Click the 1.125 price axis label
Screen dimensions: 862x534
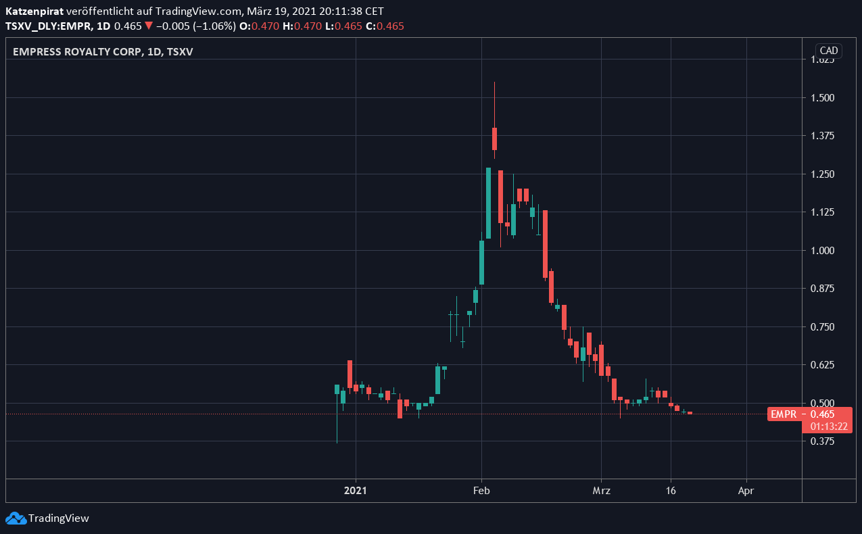tap(823, 212)
